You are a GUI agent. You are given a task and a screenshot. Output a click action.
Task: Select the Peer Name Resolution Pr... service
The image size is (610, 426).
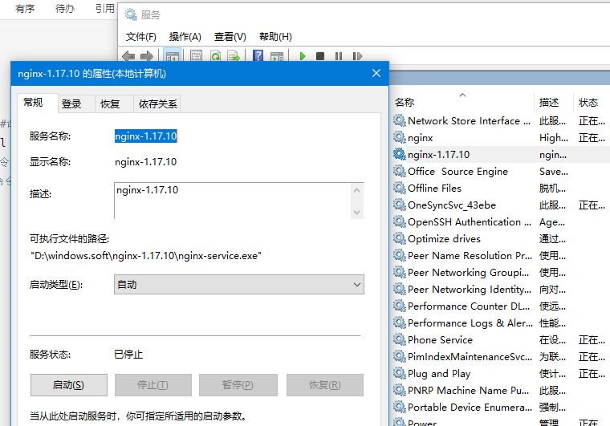point(501,255)
